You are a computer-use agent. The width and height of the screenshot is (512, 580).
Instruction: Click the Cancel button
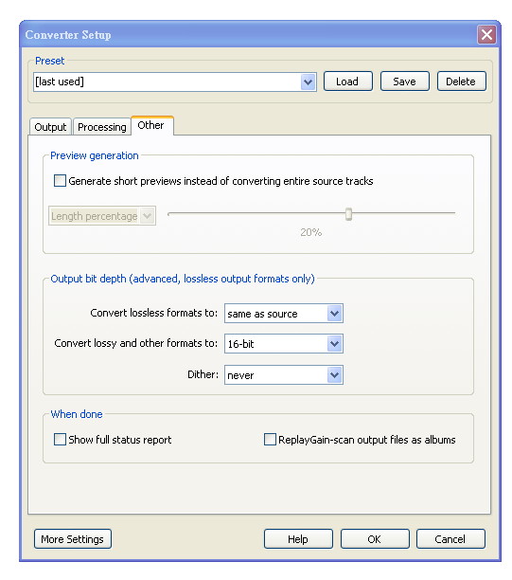tap(450, 539)
